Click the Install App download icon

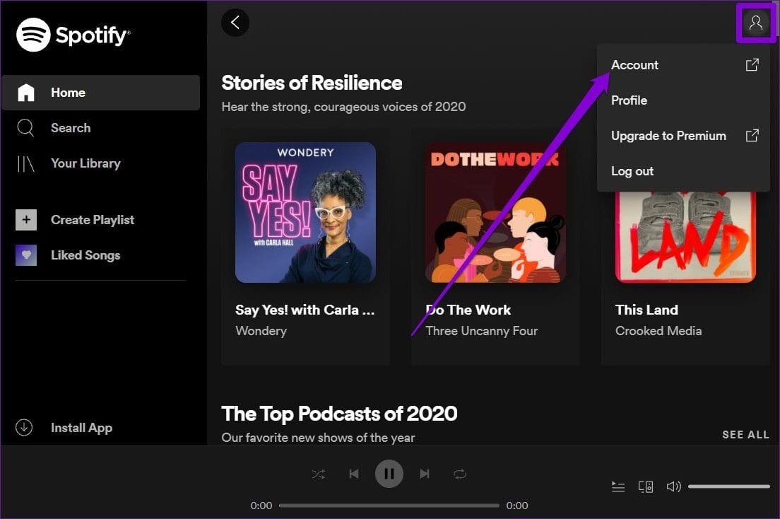coord(24,427)
